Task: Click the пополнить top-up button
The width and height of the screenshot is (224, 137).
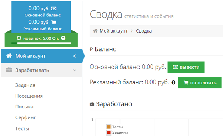Action: [200, 83]
